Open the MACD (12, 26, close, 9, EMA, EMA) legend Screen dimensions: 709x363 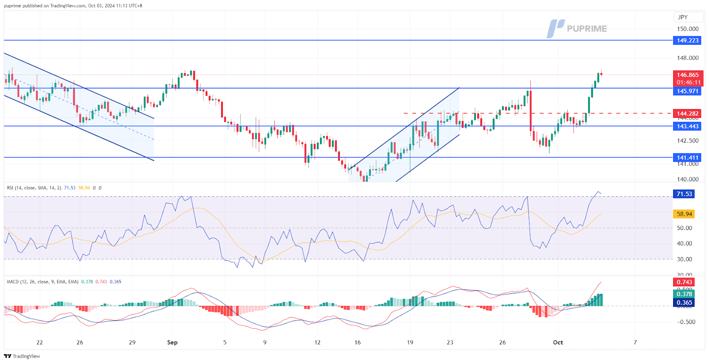pos(43,282)
